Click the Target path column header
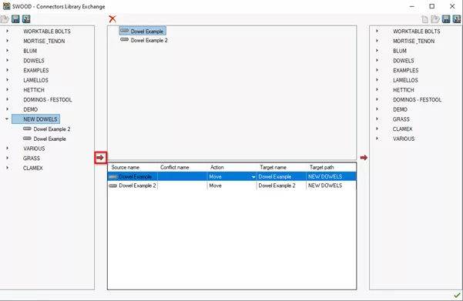Viewport: 463px width, 301px height. point(331,167)
